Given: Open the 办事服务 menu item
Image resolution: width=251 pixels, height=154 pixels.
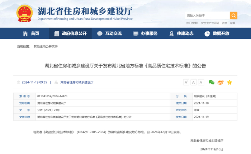Looking at the screenshot, I should [150, 33].
